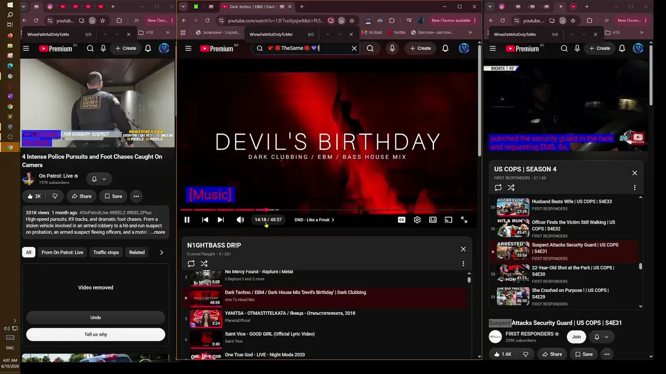Select the 'Traffic stops' chip
666x374 pixels.
coord(106,252)
